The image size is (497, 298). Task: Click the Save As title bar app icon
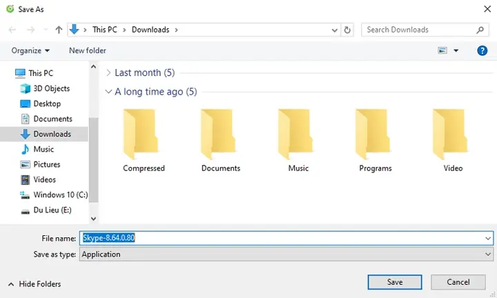(x=10, y=9)
